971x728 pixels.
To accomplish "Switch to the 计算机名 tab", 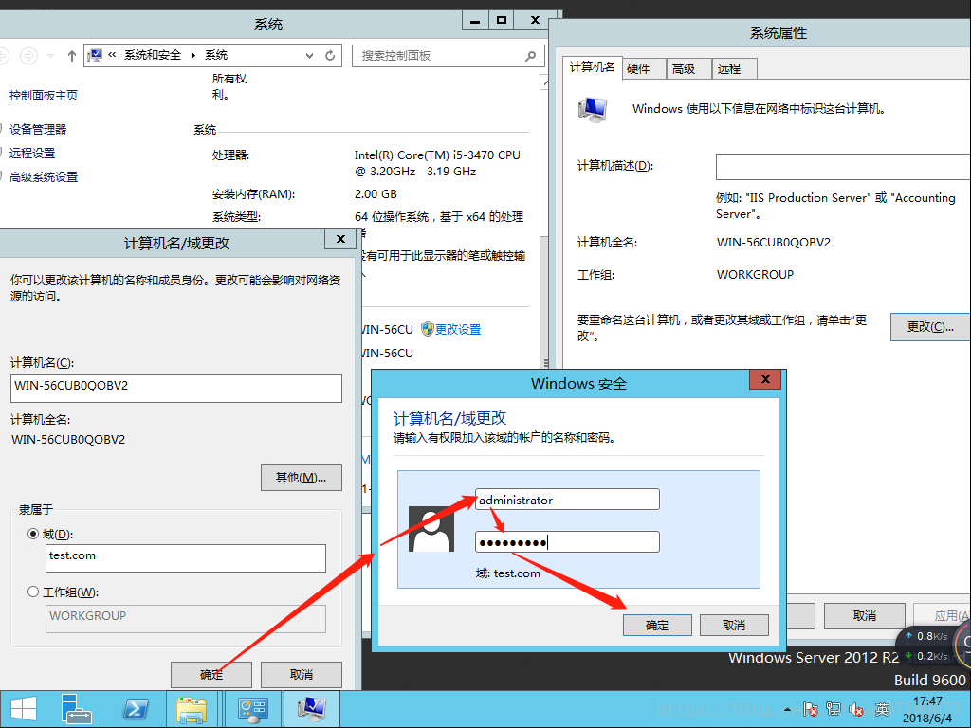I will [x=592, y=67].
